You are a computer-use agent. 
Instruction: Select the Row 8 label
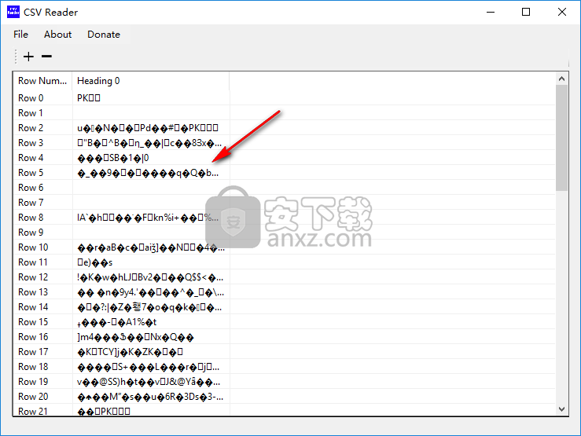coord(31,218)
